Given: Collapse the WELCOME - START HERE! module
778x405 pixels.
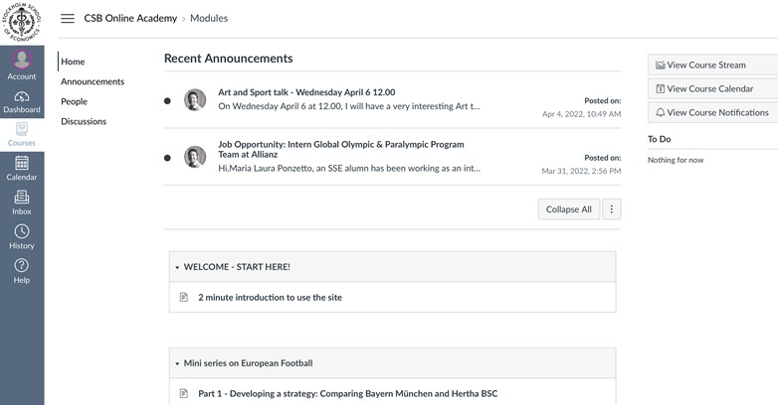Looking at the screenshot, I should (177, 267).
